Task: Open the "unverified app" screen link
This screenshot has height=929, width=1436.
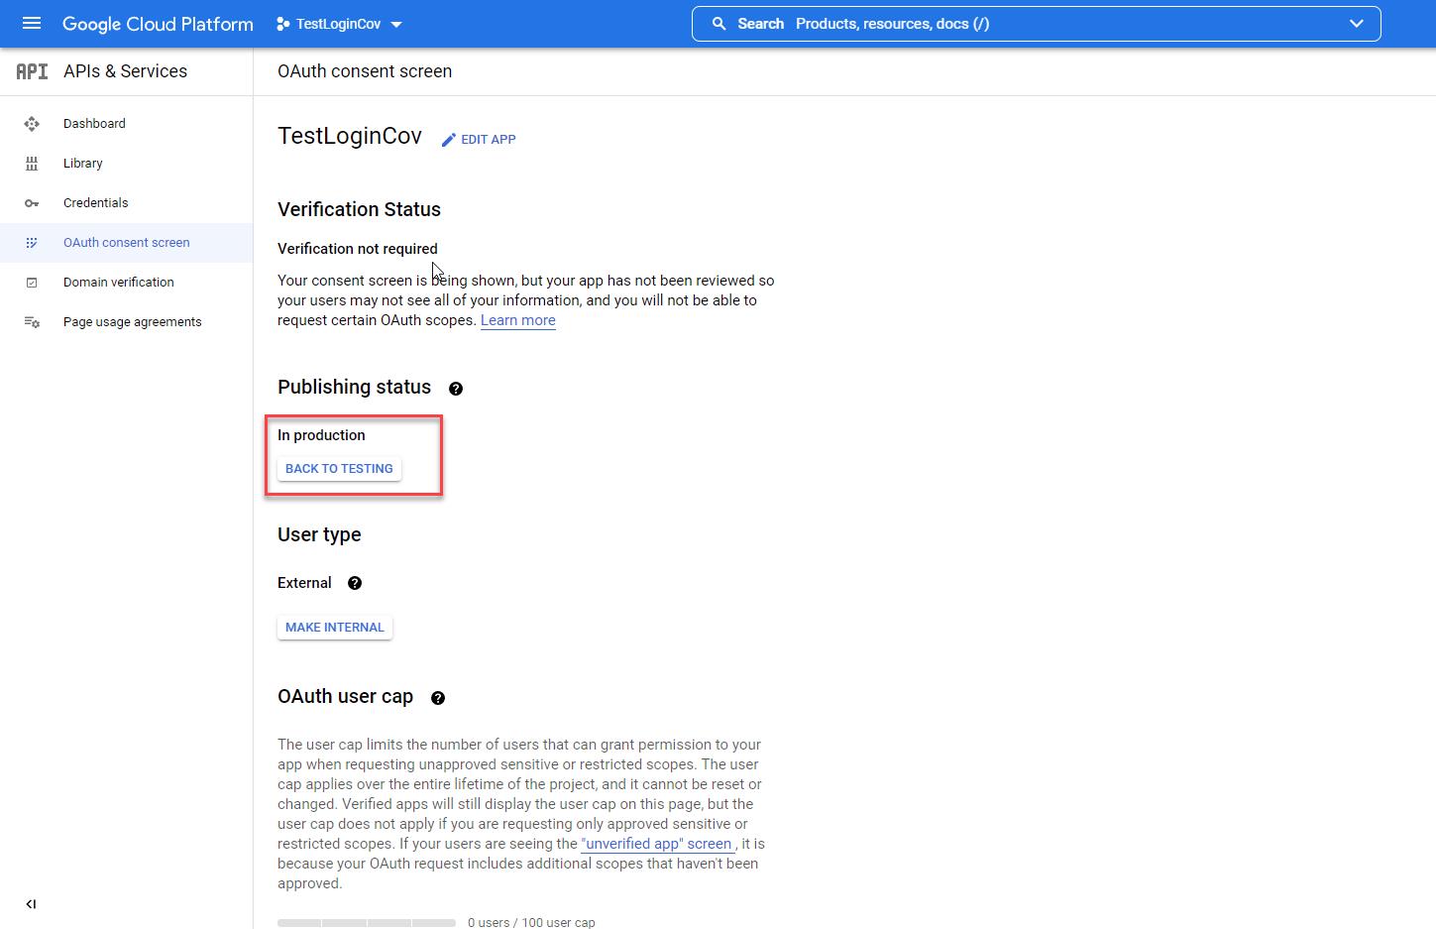Action: tap(658, 844)
